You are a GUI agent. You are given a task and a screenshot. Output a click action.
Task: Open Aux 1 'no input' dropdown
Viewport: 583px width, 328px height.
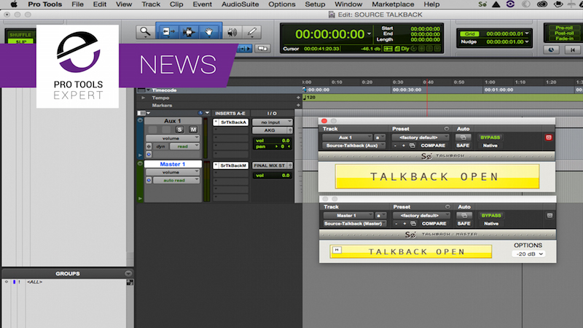[x=272, y=122]
